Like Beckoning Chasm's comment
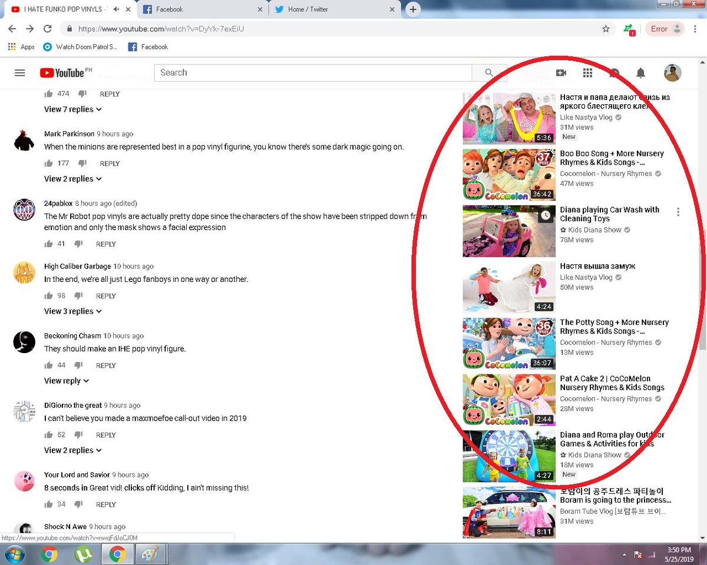 pyautogui.click(x=48, y=365)
